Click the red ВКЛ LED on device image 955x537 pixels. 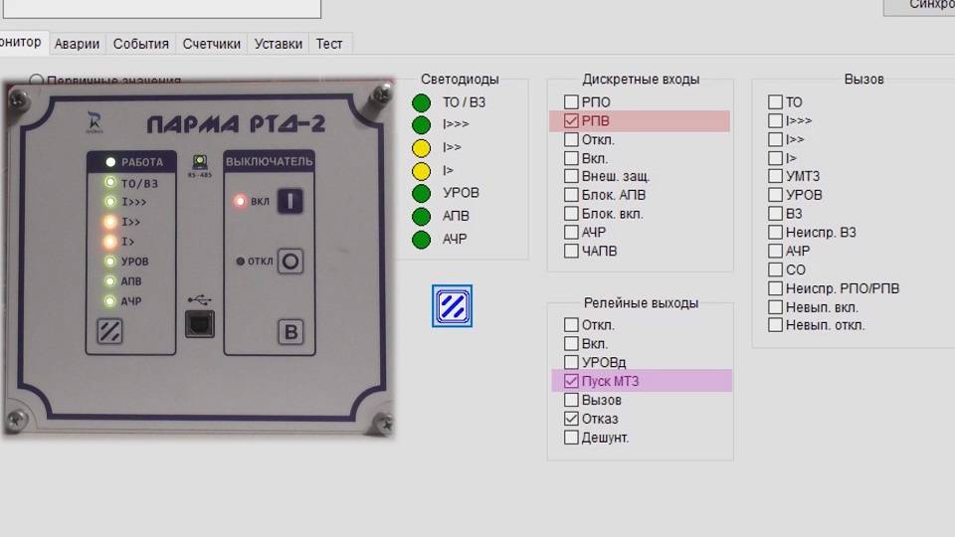240,201
